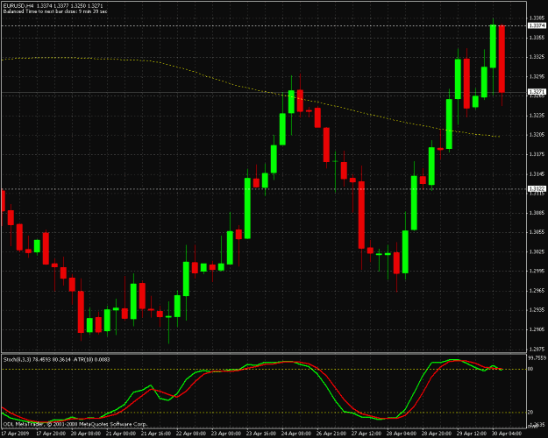Click the 99.7559 stochastic scale value
The image size is (548, 438).
536,357
